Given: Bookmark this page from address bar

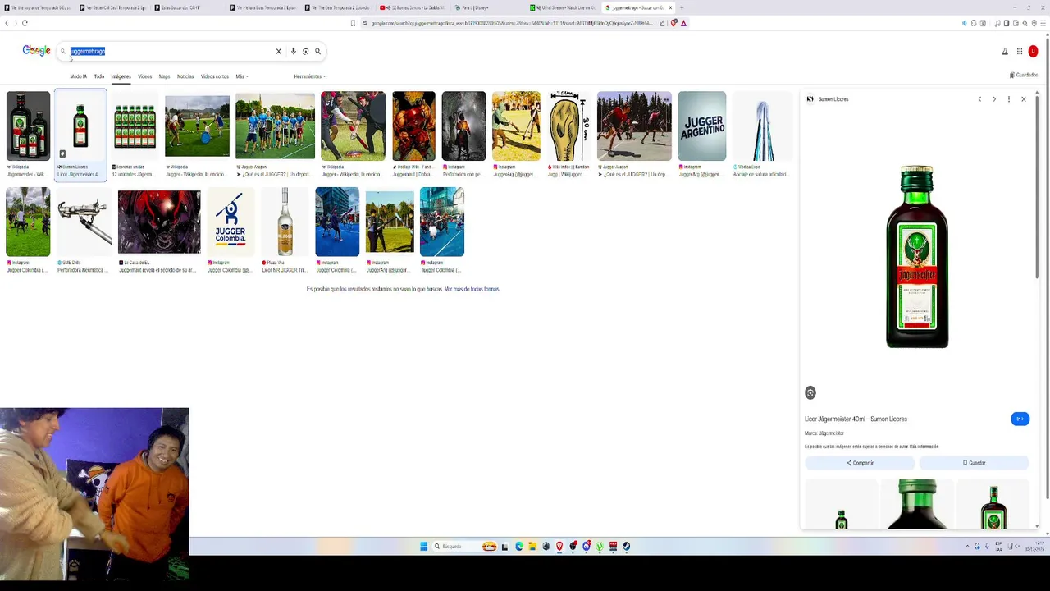Looking at the screenshot, I should [353, 23].
